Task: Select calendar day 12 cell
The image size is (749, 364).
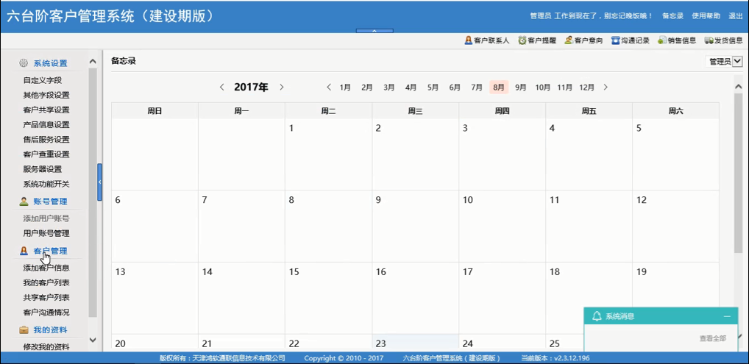Action: 676,226
